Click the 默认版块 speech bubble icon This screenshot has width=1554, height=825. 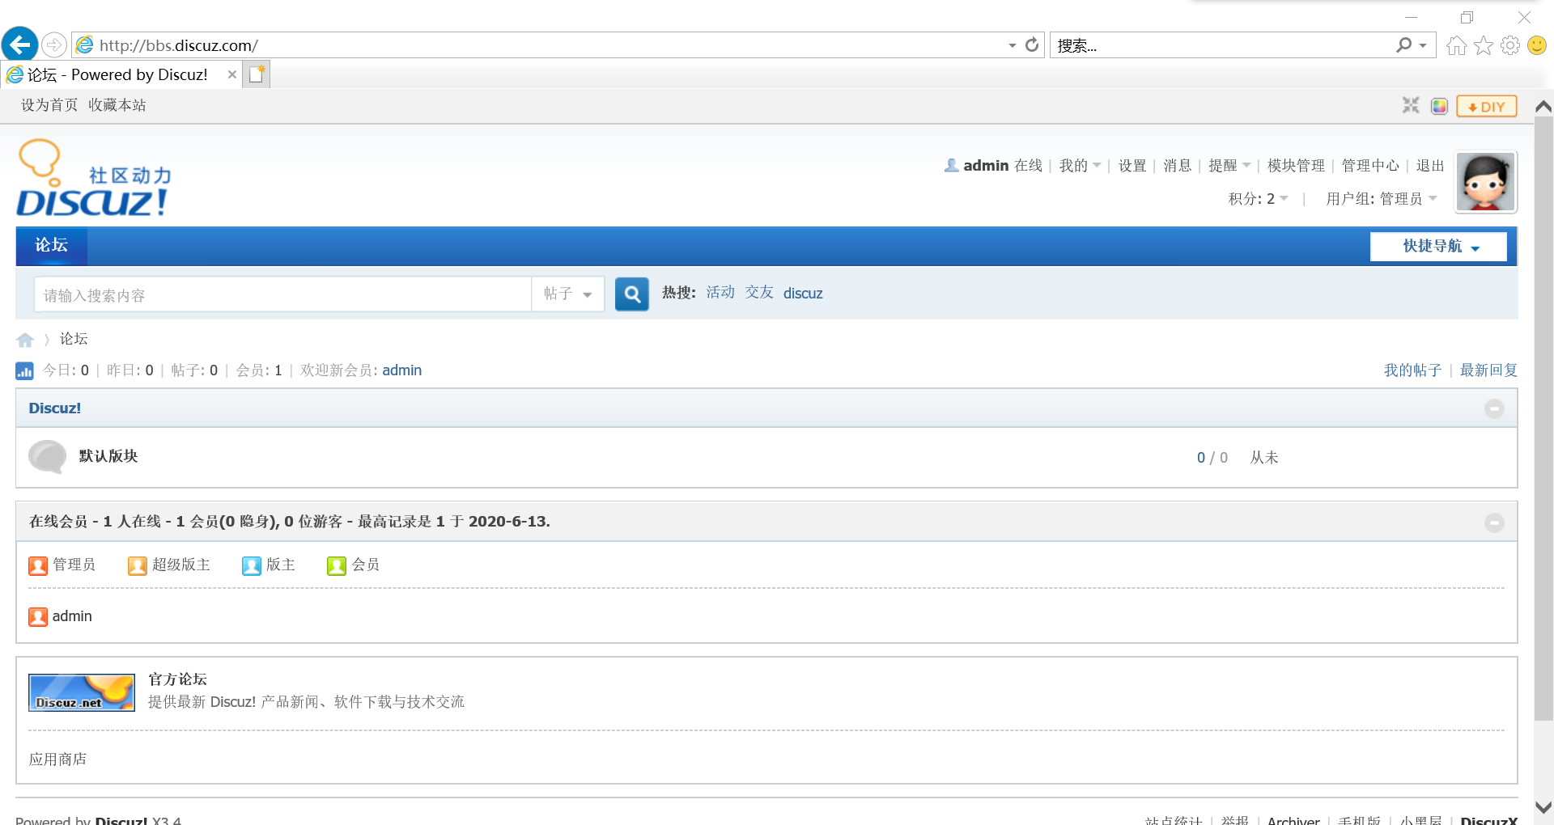click(x=48, y=457)
